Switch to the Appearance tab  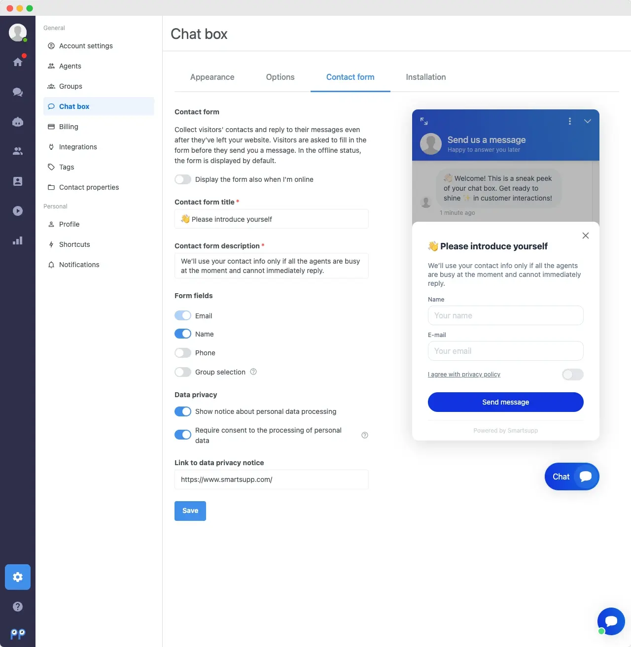[212, 77]
